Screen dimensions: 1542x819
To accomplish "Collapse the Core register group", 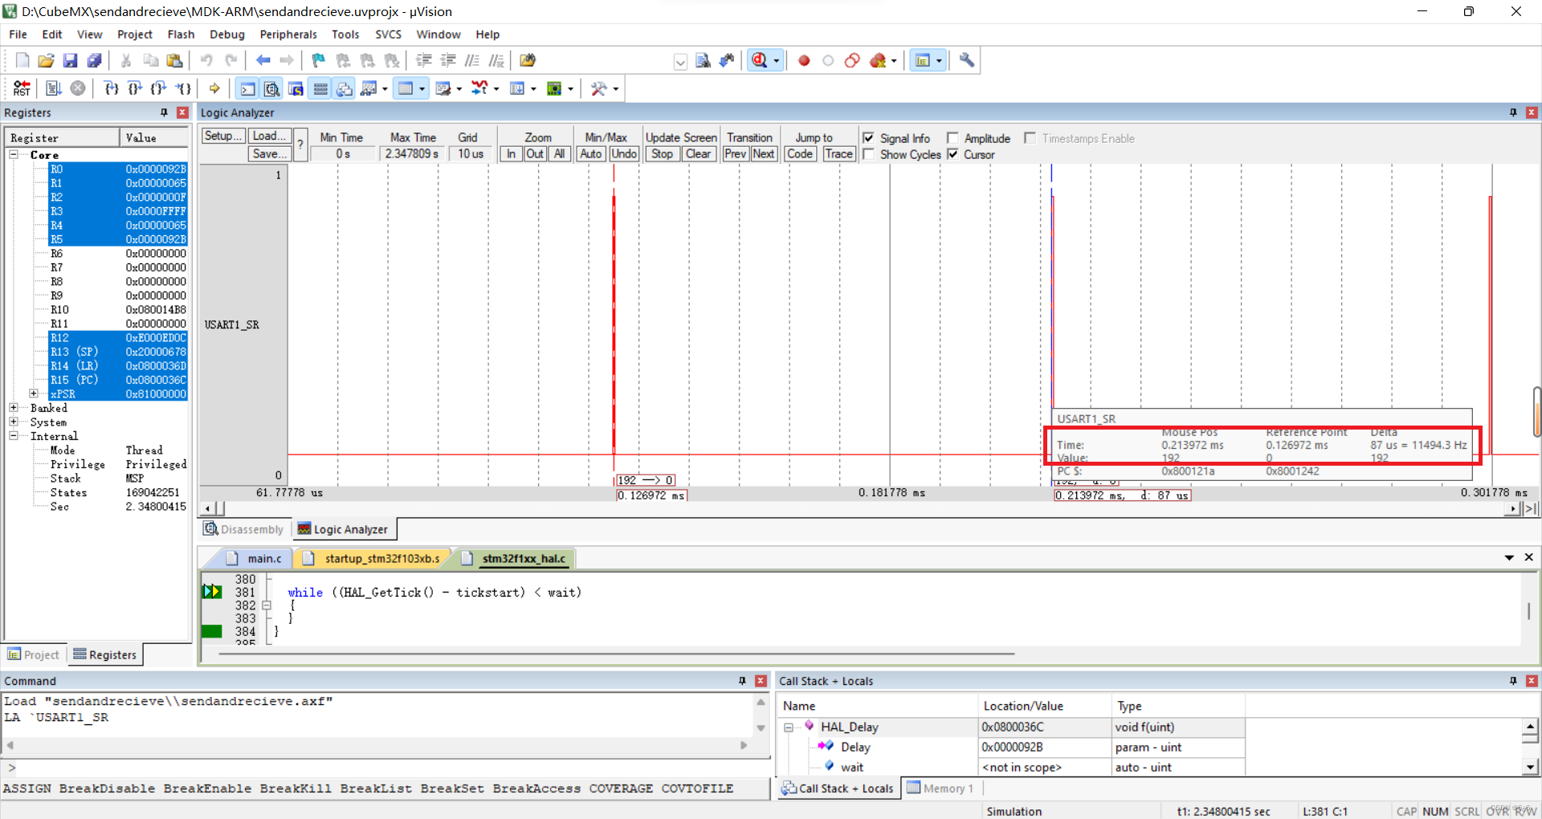I will pyautogui.click(x=14, y=154).
